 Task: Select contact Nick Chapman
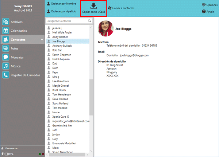coord(68,59)
